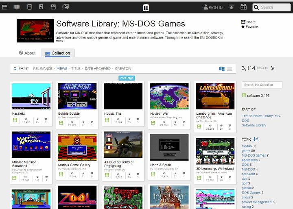Click the Share link
The height and width of the screenshot is (209, 293).
248,22
